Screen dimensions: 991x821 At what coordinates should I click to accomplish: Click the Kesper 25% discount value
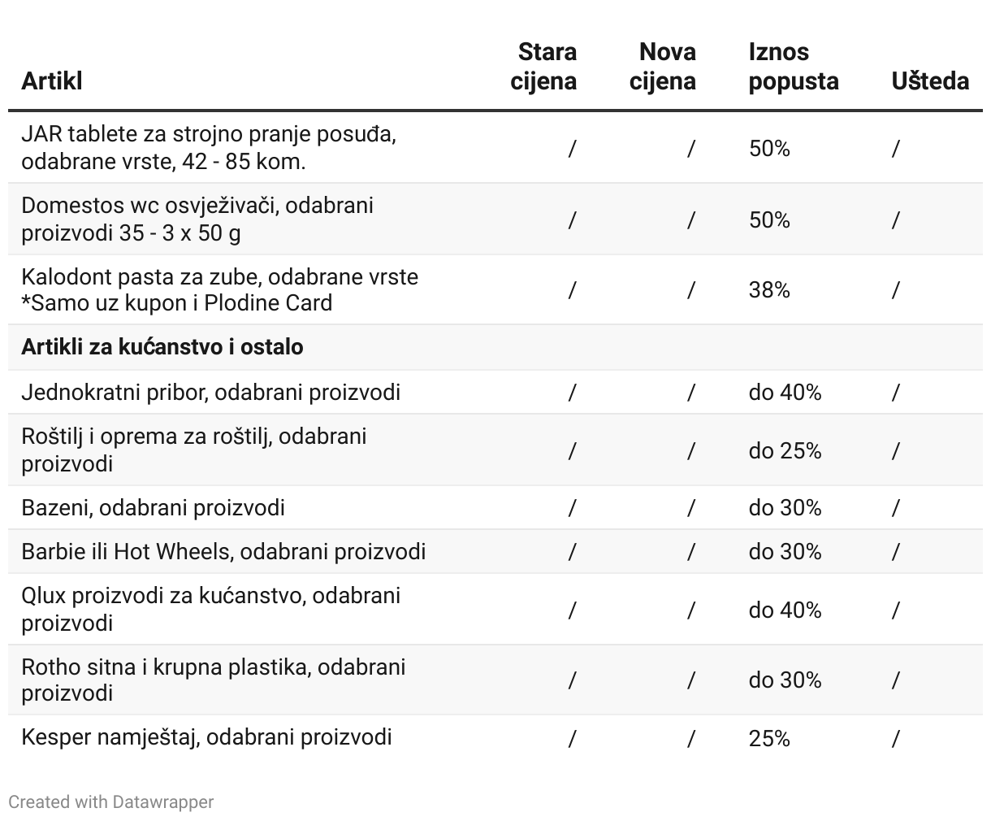[x=769, y=738]
